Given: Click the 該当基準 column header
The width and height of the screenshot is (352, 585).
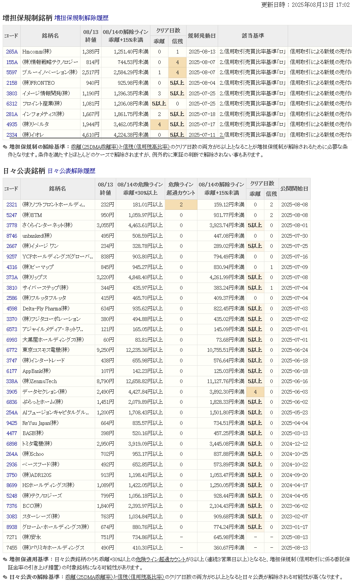Looking at the screenshot, I should 253,36.
